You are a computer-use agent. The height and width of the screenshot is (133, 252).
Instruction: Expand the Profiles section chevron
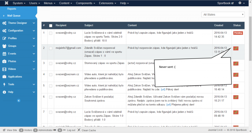(34, 38)
